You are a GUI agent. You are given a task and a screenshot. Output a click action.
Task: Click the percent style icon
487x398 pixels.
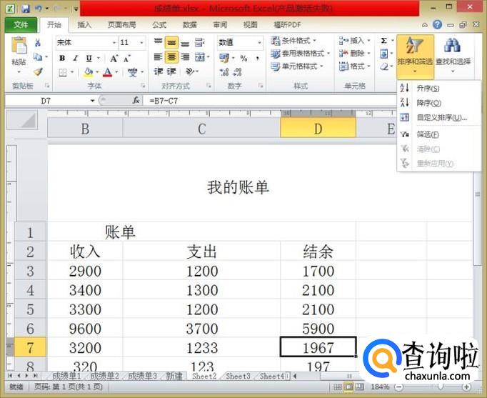point(243,58)
